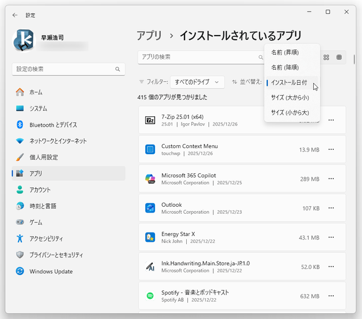The height and width of the screenshot is (319, 362).
Task: Open アクセシビリティ settings
Action: pos(68,238)
